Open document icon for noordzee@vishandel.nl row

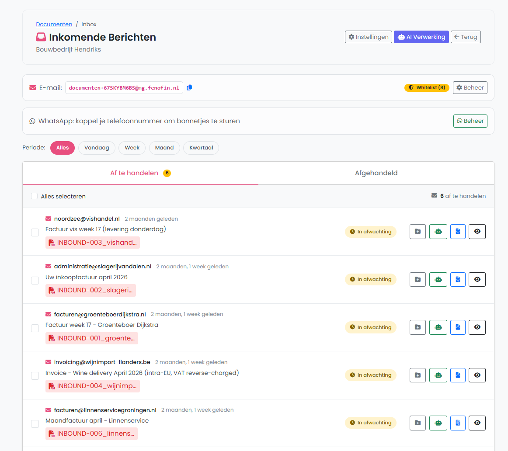point(458,232)
